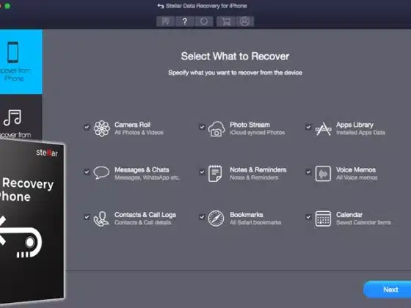Click the Calendar grid icon
This screenshot has width=411, height=308.
click(323, 219)
